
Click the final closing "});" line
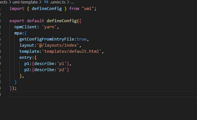13,88
